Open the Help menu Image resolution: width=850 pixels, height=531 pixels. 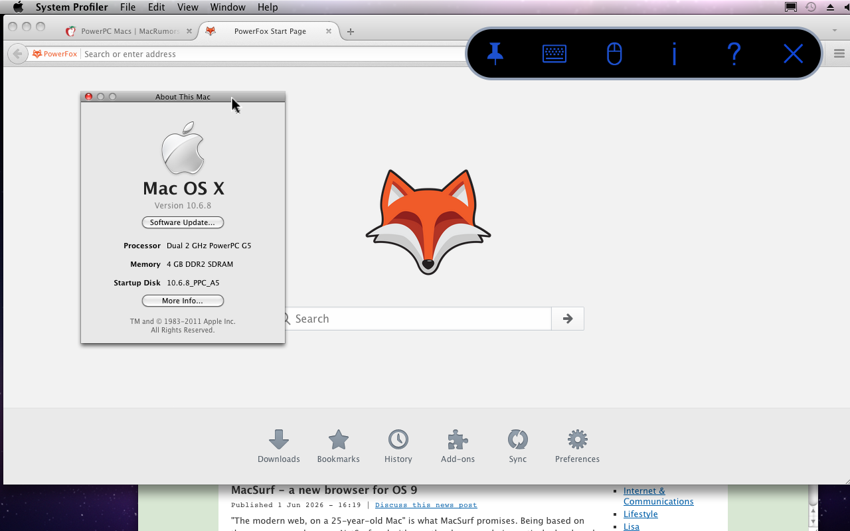pos(268,7)
